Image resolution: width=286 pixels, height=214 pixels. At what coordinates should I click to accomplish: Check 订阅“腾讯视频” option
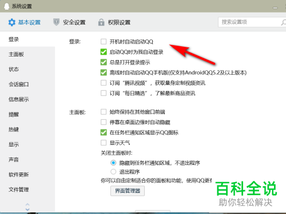(x=104, y=83)
